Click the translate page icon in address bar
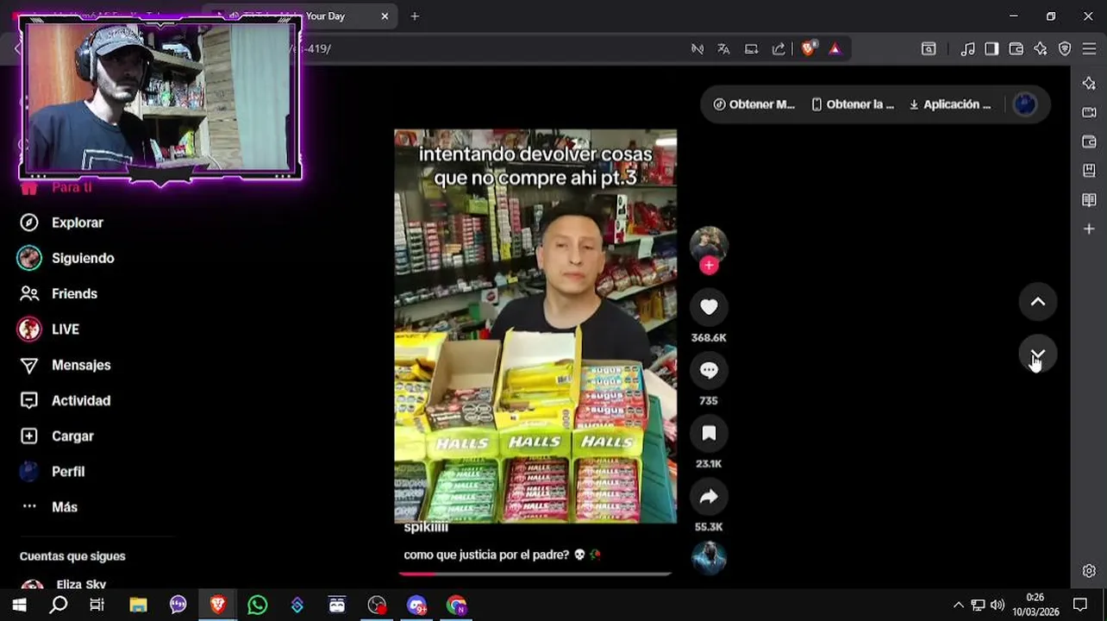The height and width of the screenshot is (621, 1107). (x=723, y=49)
